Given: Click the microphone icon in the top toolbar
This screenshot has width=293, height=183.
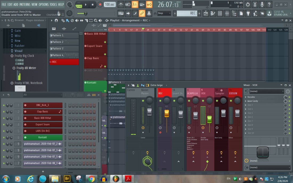Looking at the screenshot, I should 262,5.
